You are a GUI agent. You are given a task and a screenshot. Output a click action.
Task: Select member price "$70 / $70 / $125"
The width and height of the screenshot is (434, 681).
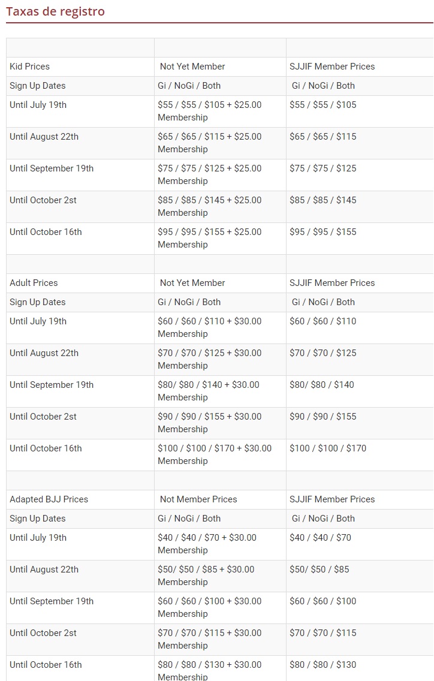[323, 353]
